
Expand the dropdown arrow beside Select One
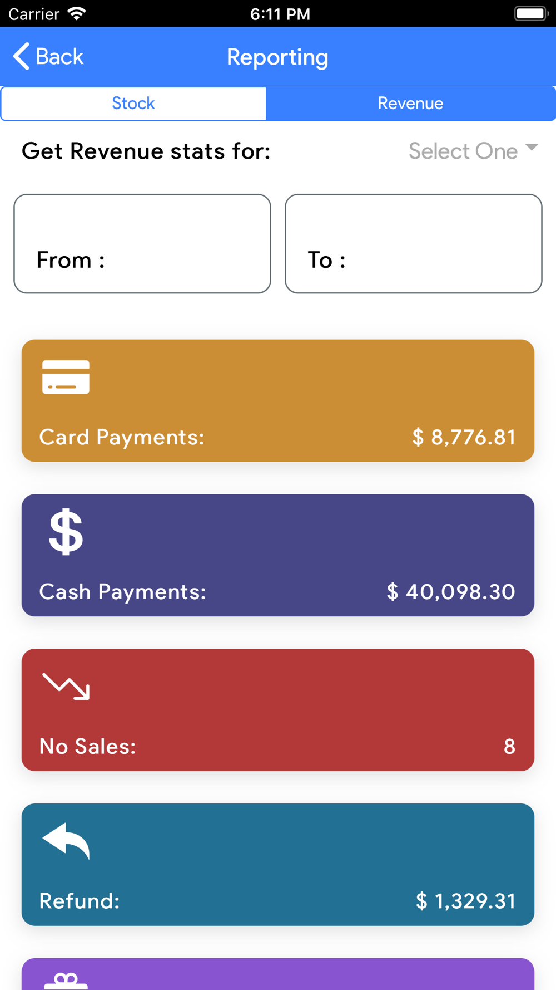pyautogui.click(x=532, y=148)
